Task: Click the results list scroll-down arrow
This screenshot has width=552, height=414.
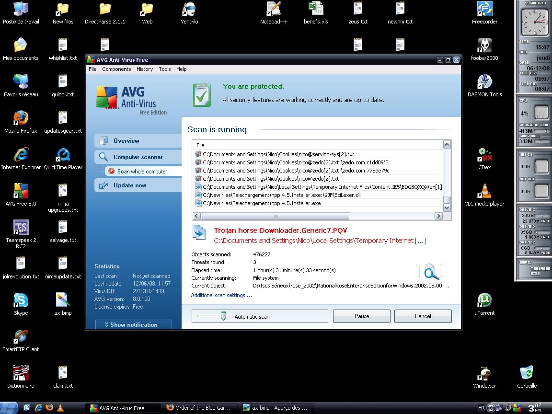Action: pos(447,207)
